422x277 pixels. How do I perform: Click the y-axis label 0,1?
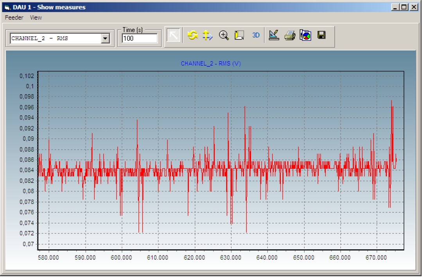[30, 86]
